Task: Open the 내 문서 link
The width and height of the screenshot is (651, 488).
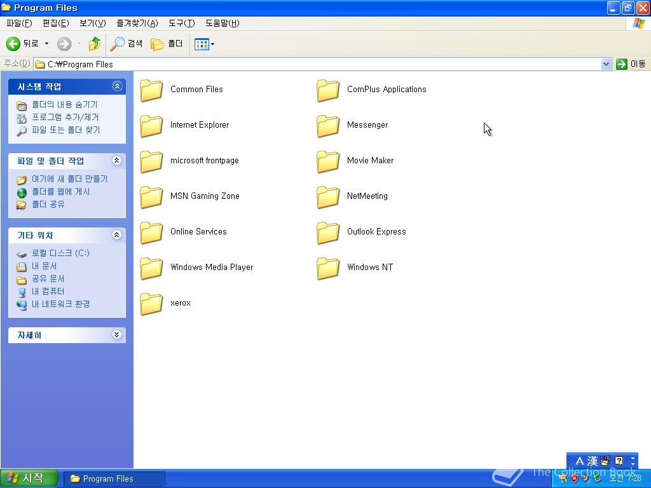Action: 44,266
